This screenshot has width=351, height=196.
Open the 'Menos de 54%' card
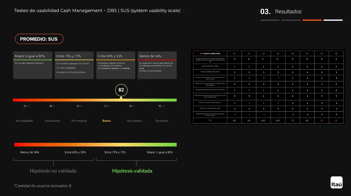pyautogui.click(x=157, y=65)
